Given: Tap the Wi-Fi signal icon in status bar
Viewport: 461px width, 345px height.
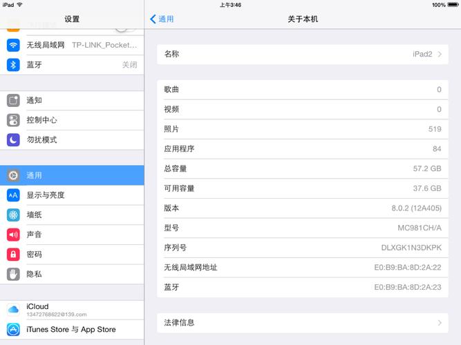Looking at the screenshot, I should tap(20, 5).
